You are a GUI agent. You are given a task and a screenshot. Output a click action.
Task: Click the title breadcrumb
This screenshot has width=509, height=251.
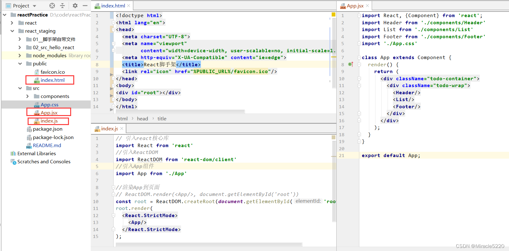click(x=162, y=119)
